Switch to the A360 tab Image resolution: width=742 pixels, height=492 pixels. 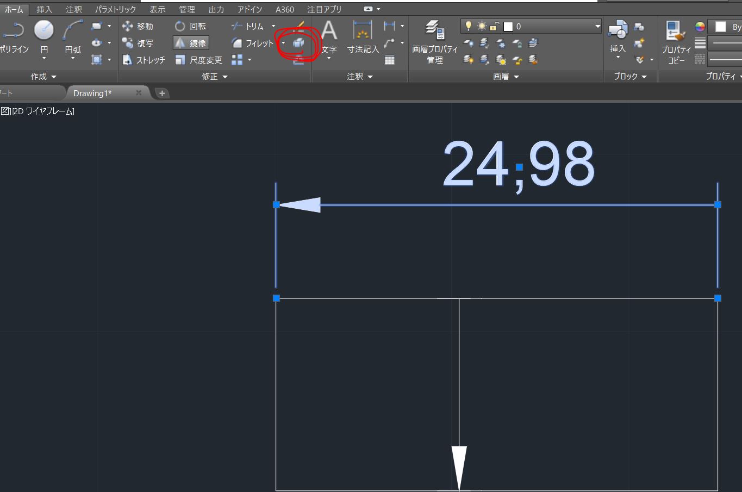coord(285,9)
